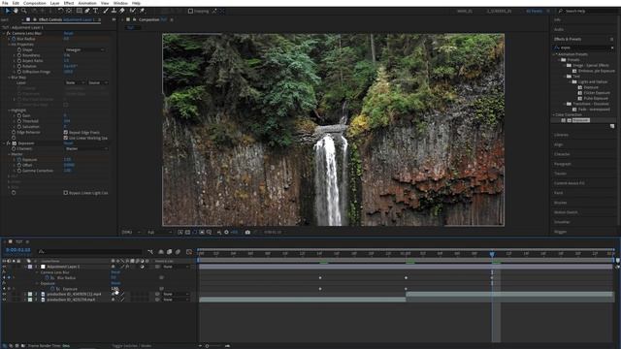Select the Clone Stamp tool

point(114,11)
